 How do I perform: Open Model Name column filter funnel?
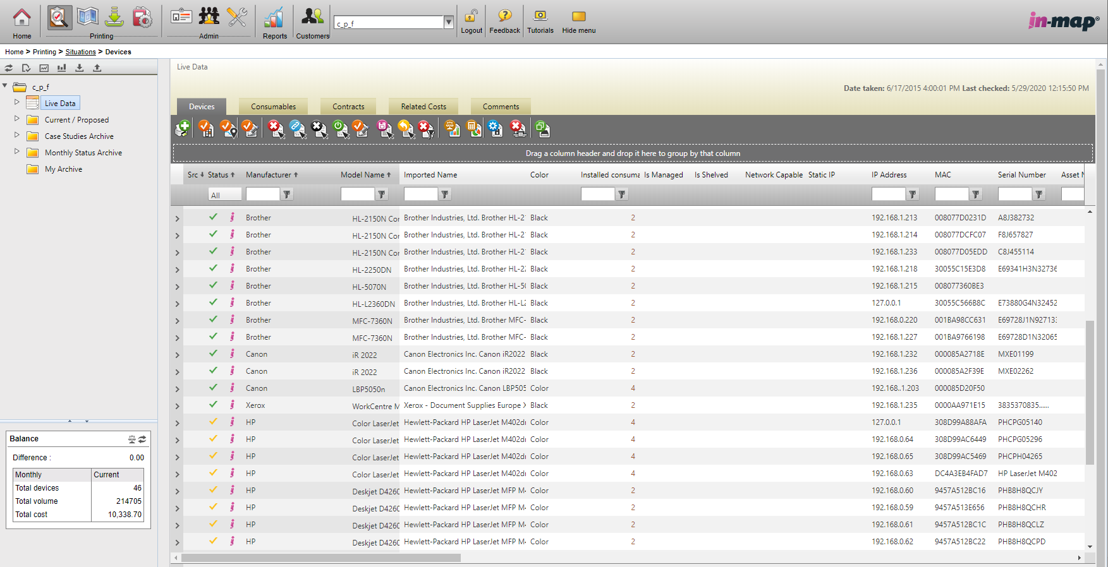pos(382,194)
